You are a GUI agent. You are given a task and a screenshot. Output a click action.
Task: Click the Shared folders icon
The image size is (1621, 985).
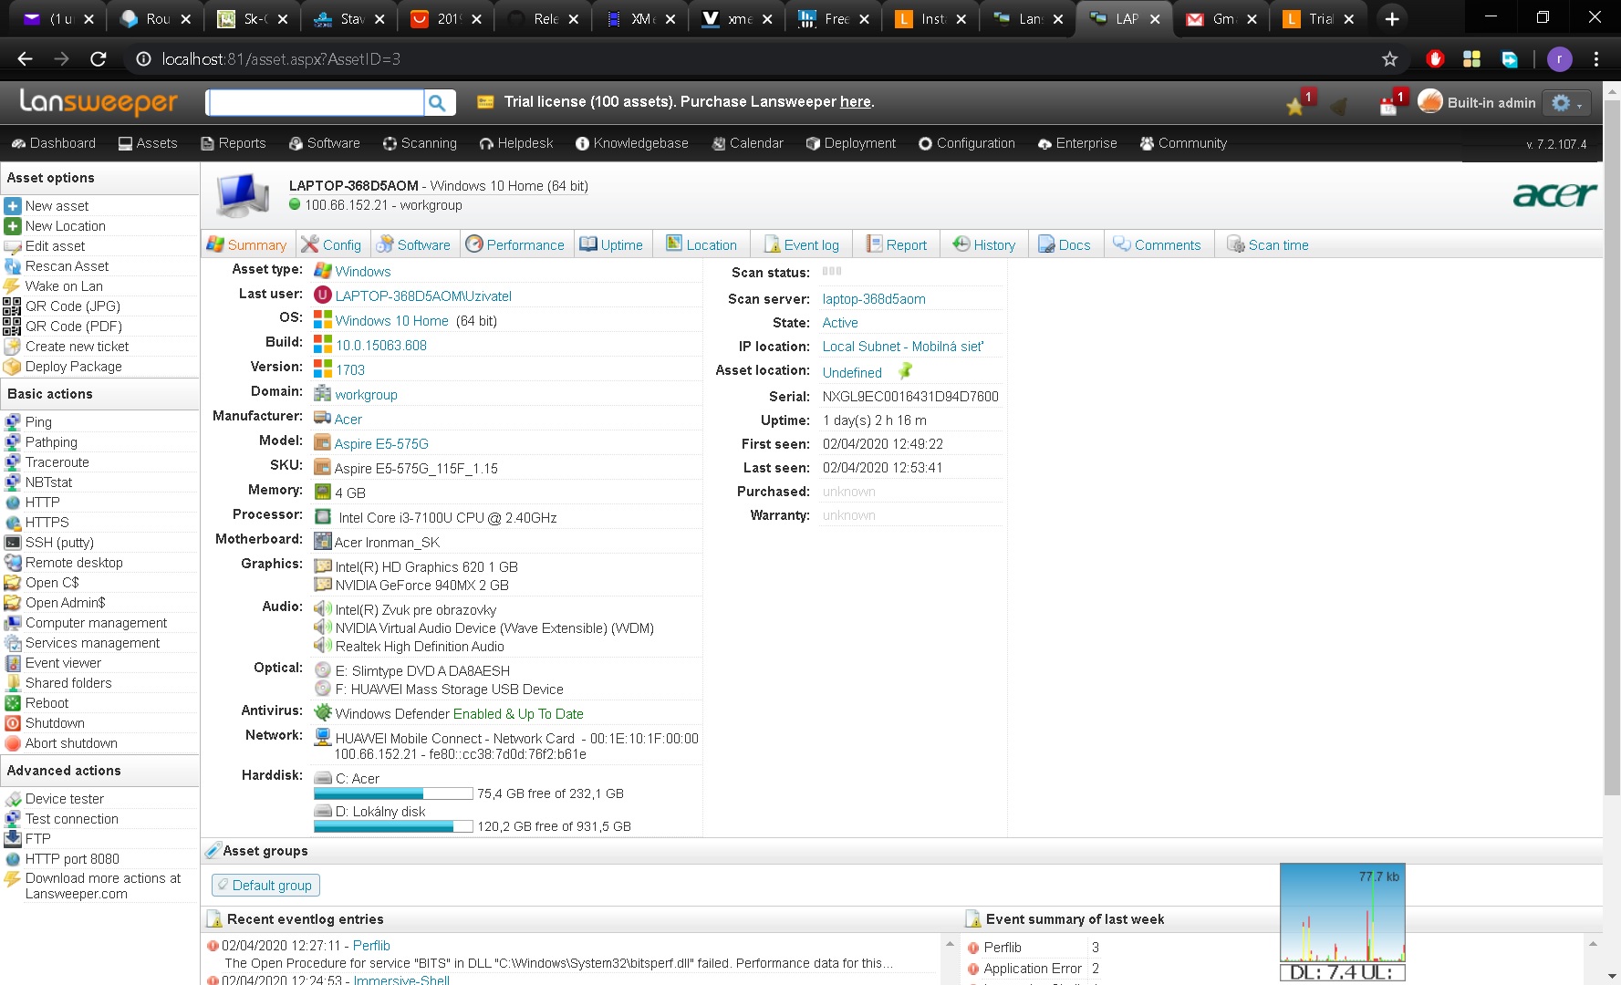click(13, 683)
